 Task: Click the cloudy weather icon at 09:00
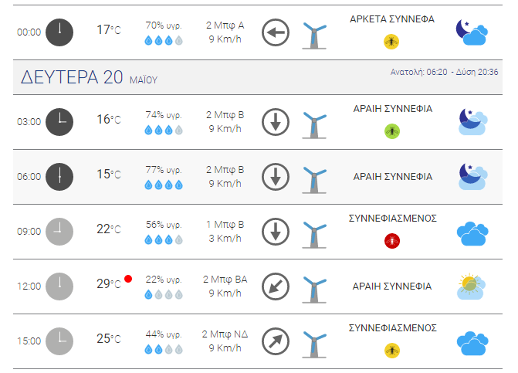472,233
